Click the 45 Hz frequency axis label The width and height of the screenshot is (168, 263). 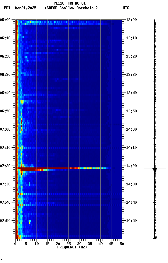tap(111, 244)
